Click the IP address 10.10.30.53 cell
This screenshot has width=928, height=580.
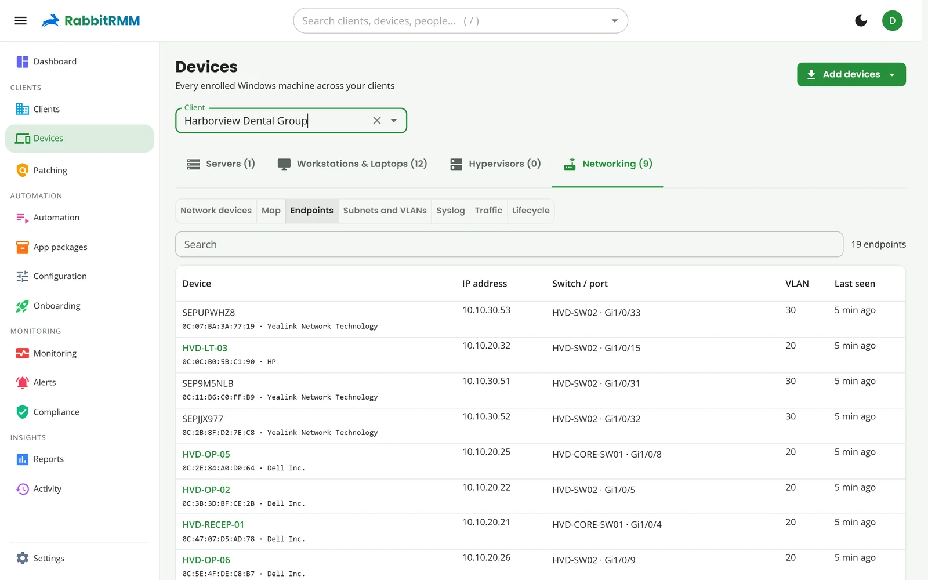click(486, 310)
